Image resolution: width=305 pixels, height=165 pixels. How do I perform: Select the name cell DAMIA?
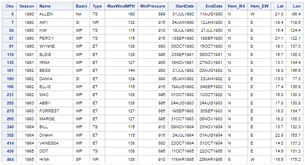click(55, 79)
